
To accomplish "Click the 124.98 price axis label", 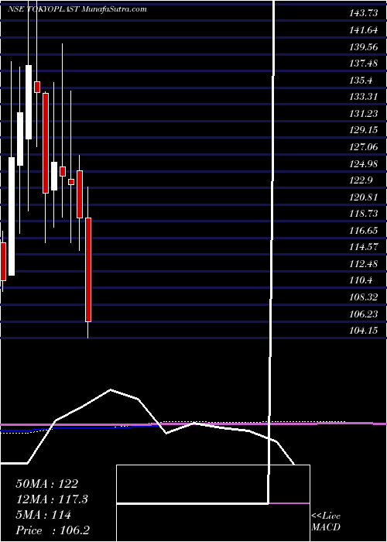I will (364, 164).
